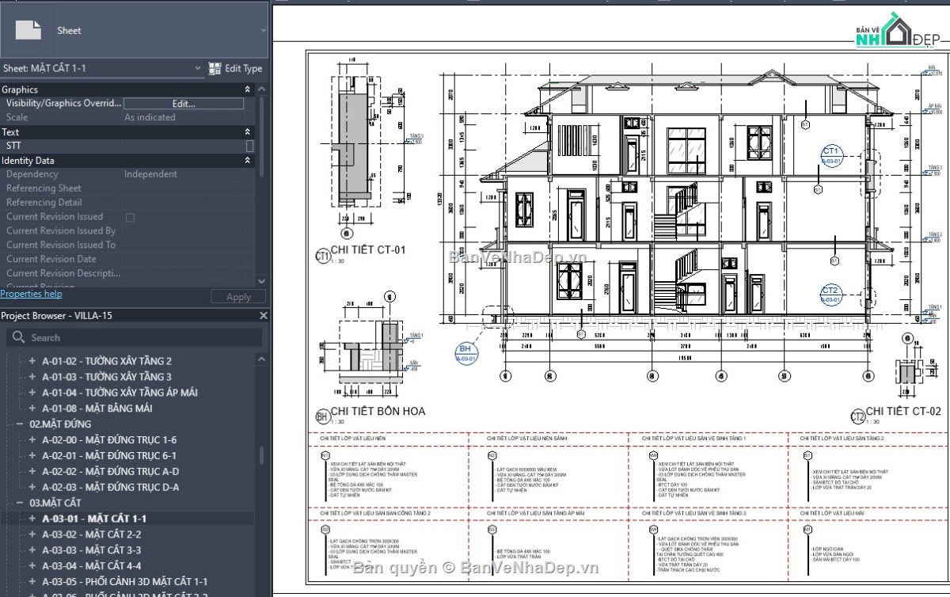Screen dimensions: 950x597
Task: Collapse the Graphics section chevron
Action: (x=246, y=89)
